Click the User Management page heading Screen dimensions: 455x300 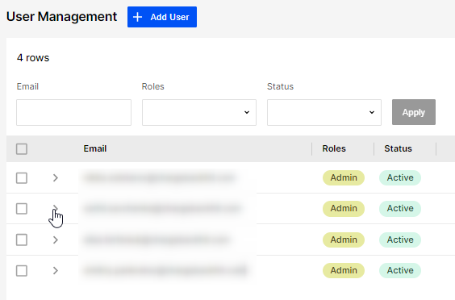tap(61, 17)
